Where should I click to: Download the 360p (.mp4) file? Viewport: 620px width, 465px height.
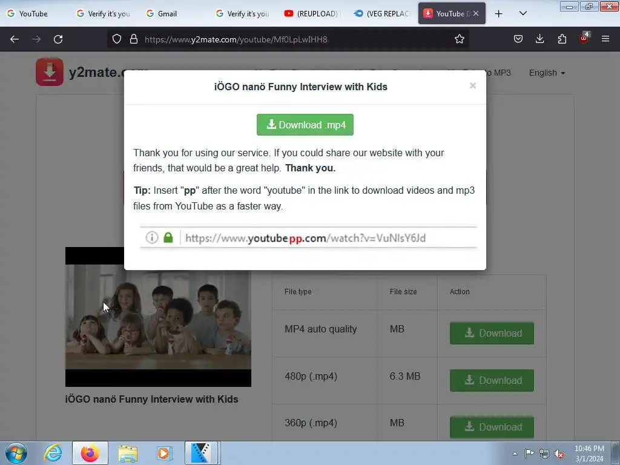[x=492, y=427]
